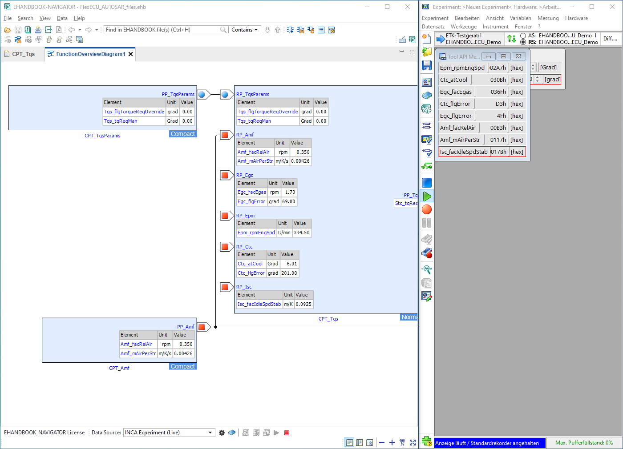This screenshot has height=449, width=623.
Task: Click the print icon in Navigator toolbar
Action: pos(38,30)
